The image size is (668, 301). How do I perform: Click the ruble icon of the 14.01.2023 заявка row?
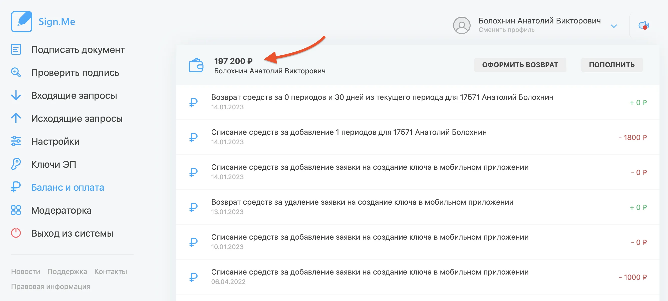193,172
